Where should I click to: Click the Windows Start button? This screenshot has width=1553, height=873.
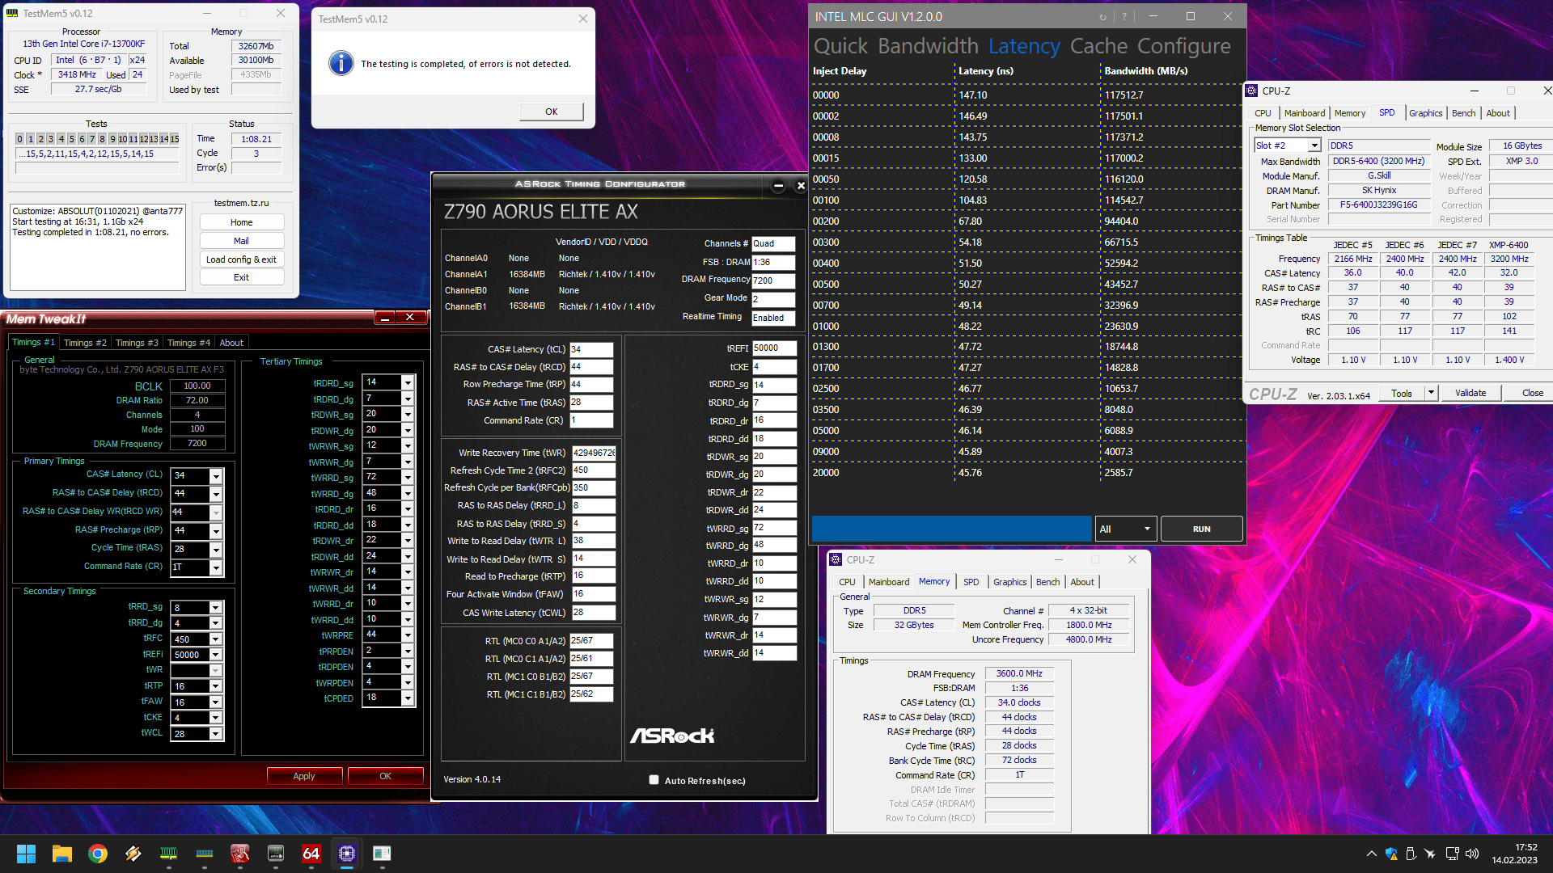coord(26,854)
